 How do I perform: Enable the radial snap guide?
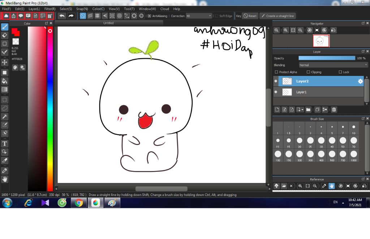point(112,16)
